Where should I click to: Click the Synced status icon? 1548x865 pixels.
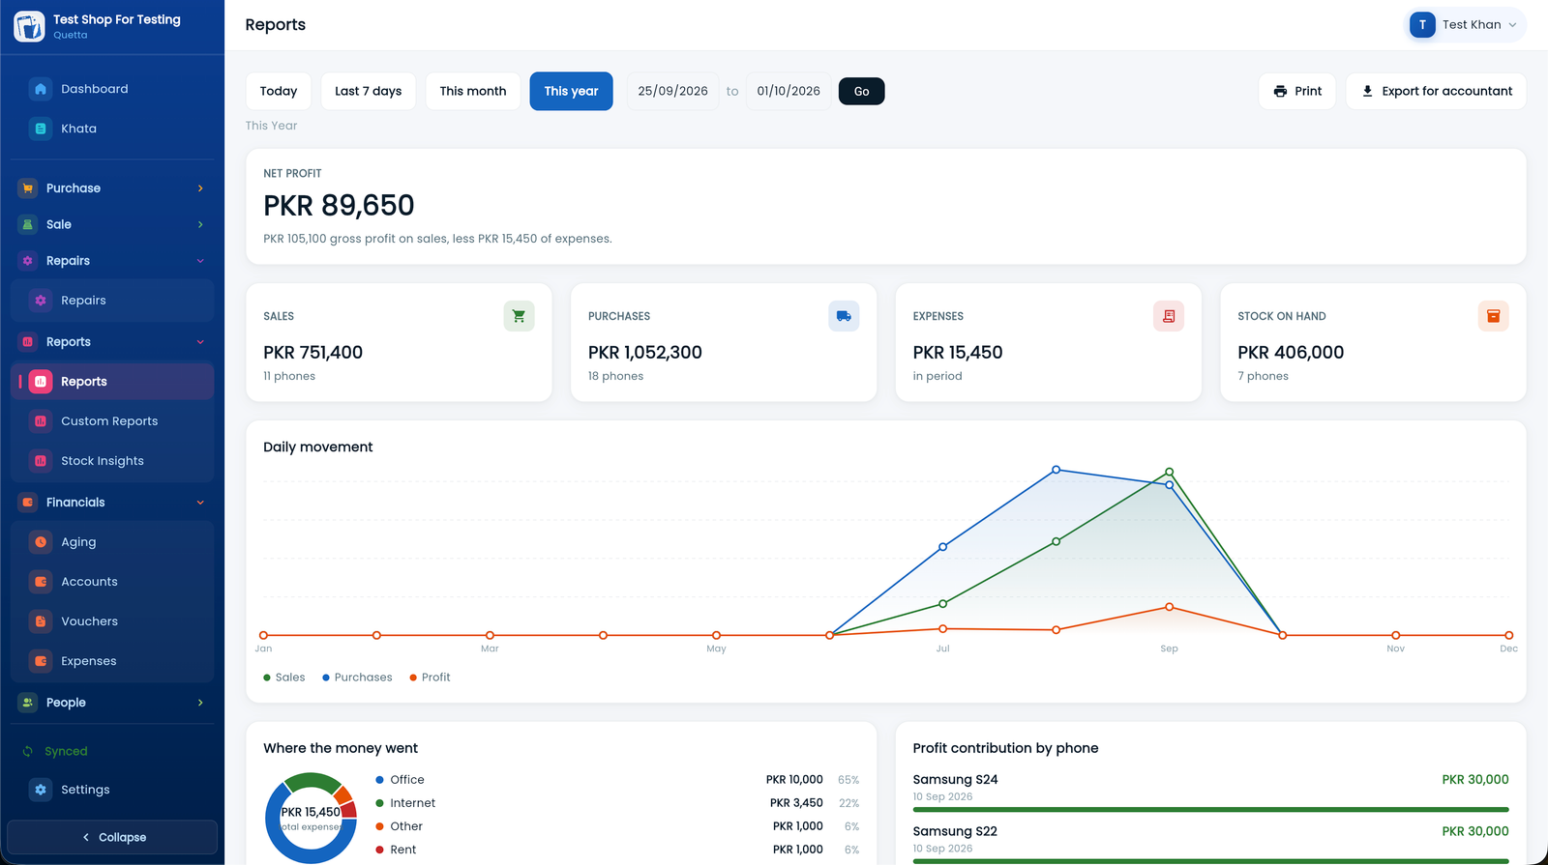pyautogui.click(x=28, y=751)
